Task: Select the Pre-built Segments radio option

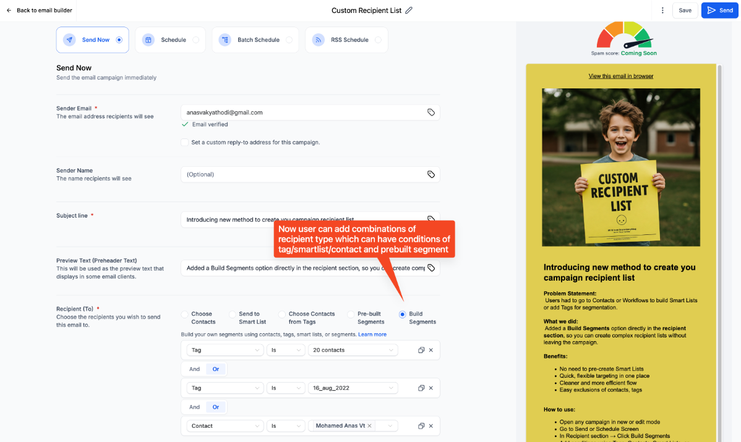Action: [351, 315]
